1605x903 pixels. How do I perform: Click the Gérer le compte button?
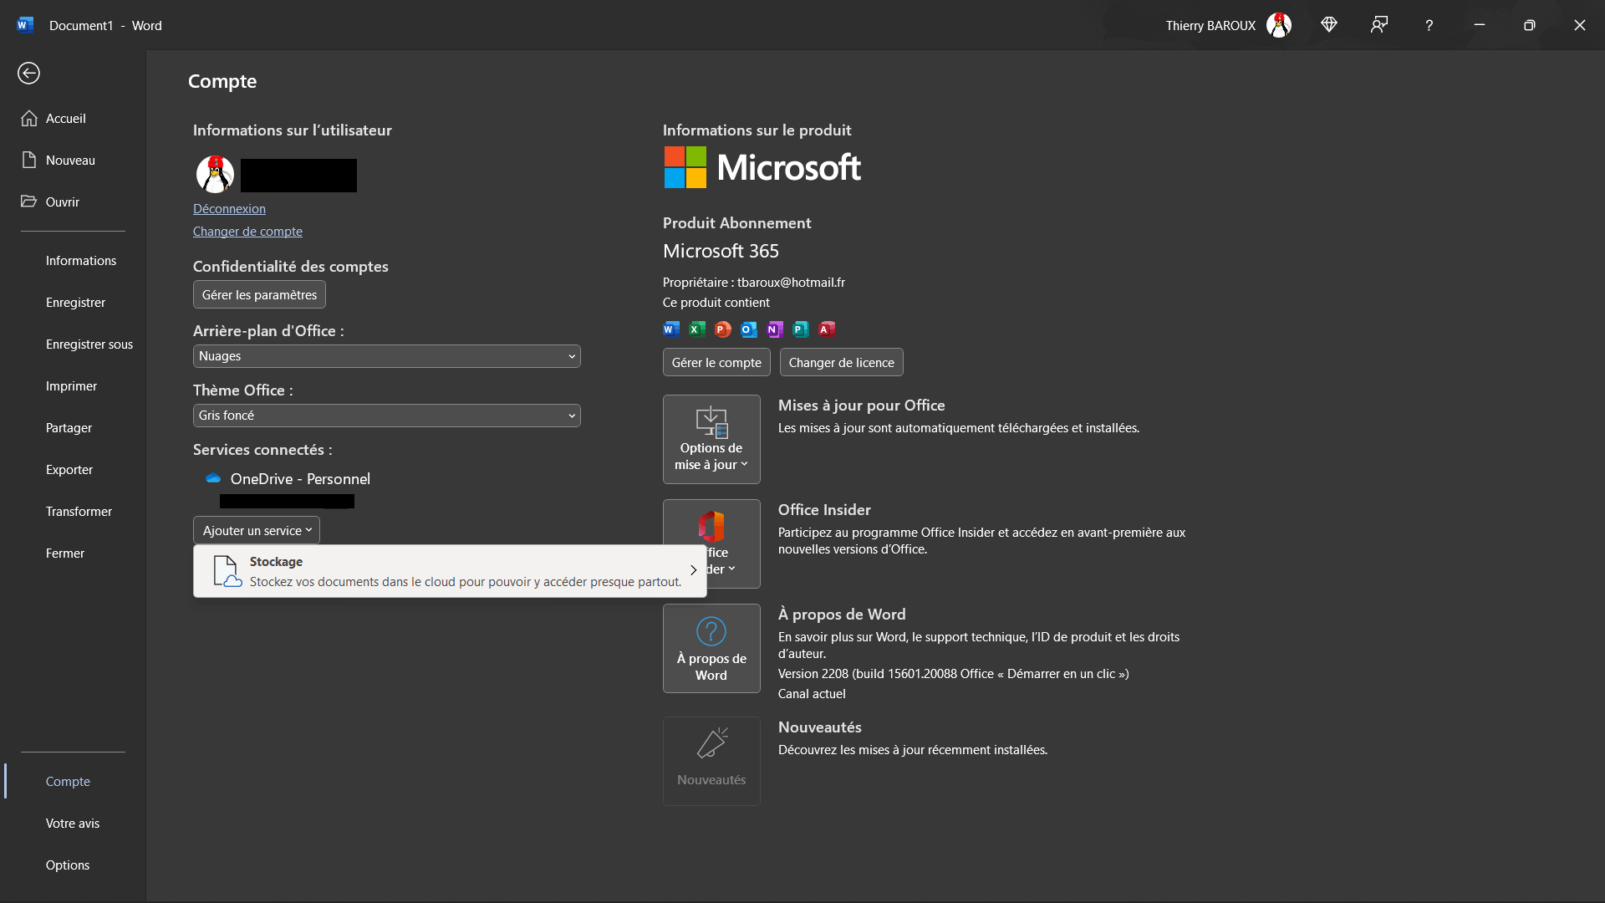pyautogui.click(x=716, y=363)
